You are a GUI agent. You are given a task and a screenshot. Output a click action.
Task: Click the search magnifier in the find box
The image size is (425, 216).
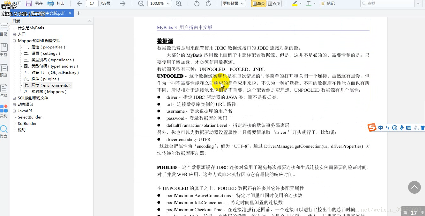pos(364,4)
